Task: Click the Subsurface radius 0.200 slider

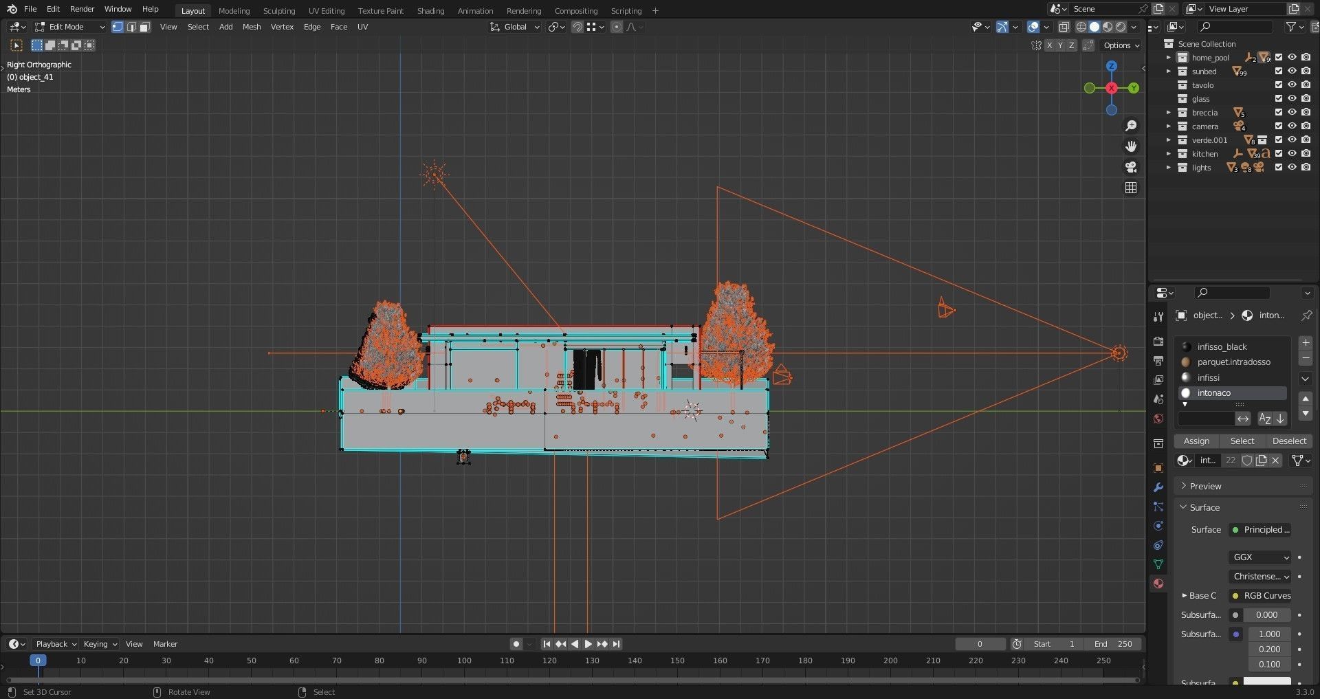Action: point(1269,650)
